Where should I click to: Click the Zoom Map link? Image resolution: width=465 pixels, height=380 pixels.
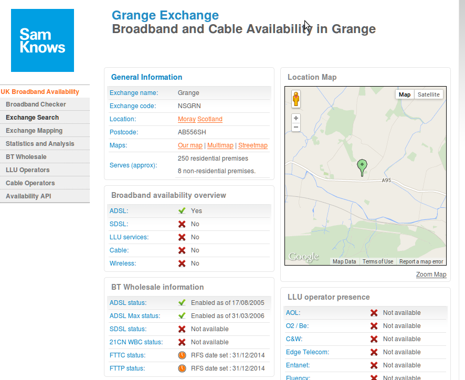coord(431,275)
